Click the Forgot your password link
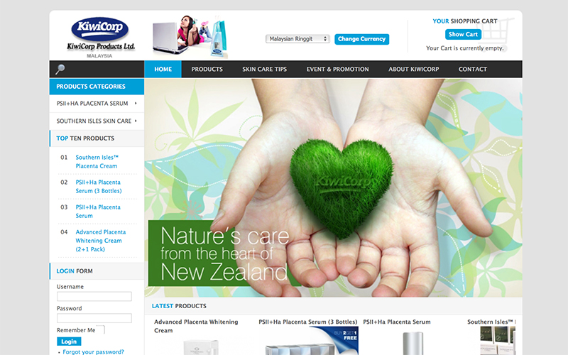This screenshot has width=568, height=355. tap(93, 351)
